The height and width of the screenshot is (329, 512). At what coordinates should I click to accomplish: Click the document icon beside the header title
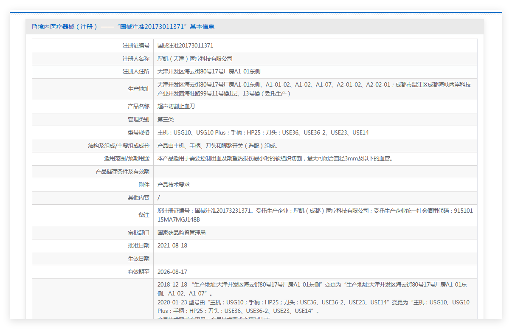[x=34, y=27]
